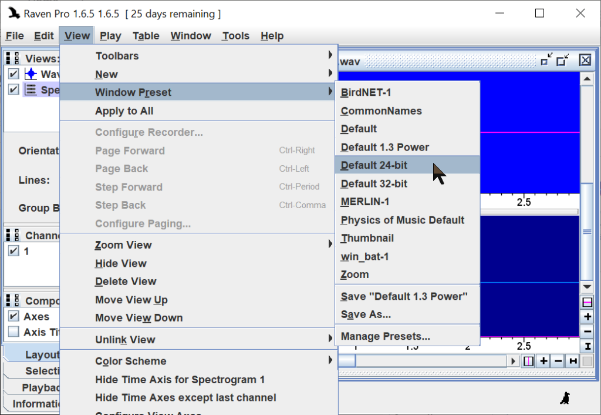The width and height of the screenshot is (601, 415).
Task: Choose Hide View from the View menu
Action: point(198,263)
